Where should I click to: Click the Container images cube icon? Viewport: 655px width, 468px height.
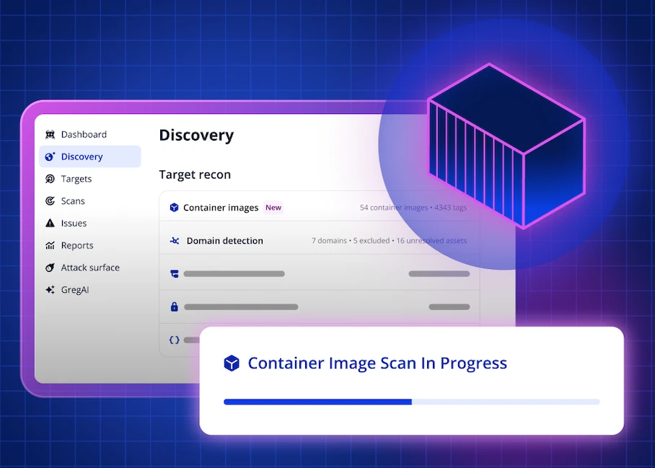click(x=174, y=207)
